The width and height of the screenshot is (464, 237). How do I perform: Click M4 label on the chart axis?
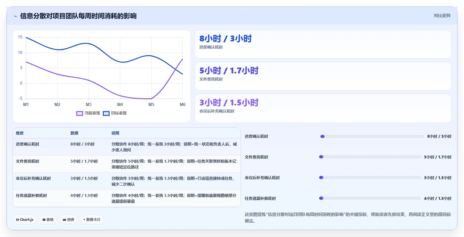[120, 105]
